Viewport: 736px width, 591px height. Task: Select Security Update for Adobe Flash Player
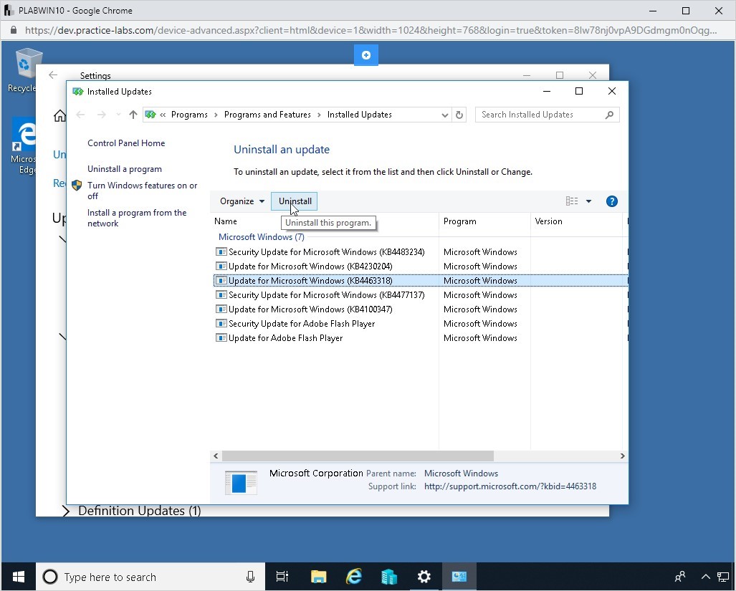coord(301,324)
